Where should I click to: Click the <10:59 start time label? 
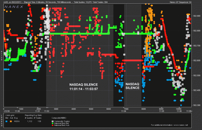(7, 111)
